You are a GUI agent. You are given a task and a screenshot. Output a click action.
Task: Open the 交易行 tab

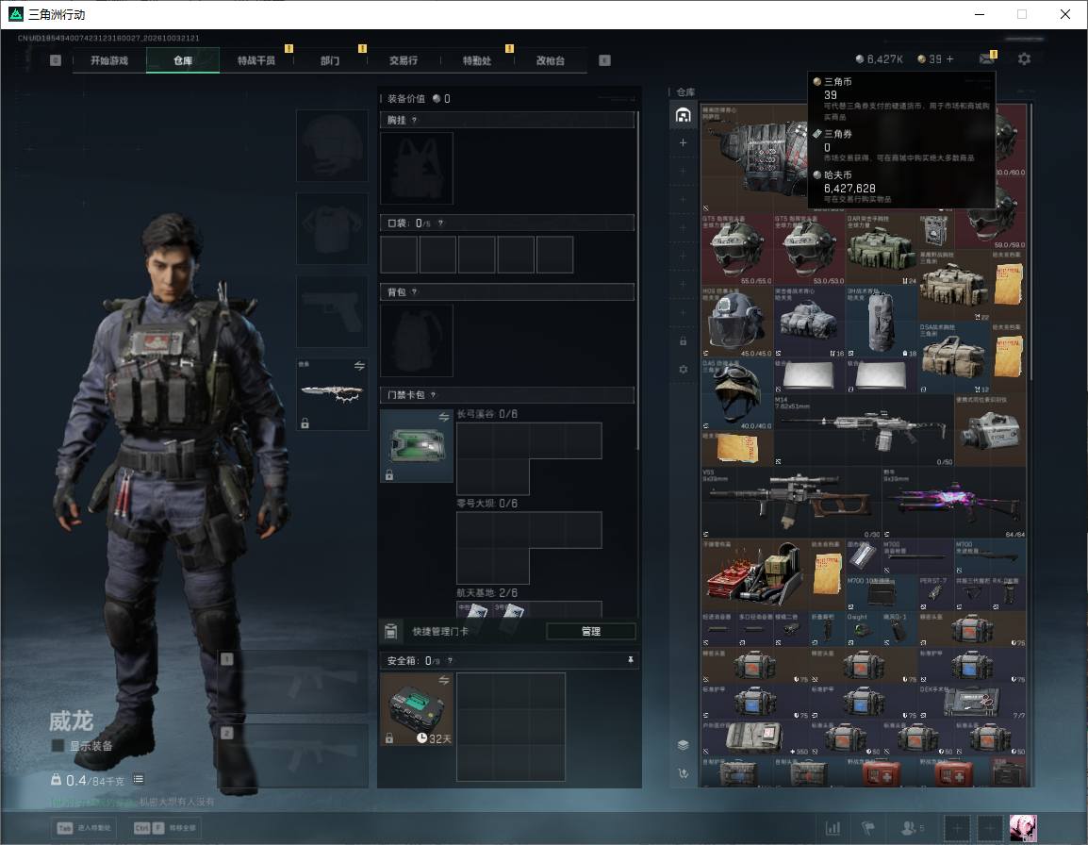[x=404, y=60]
